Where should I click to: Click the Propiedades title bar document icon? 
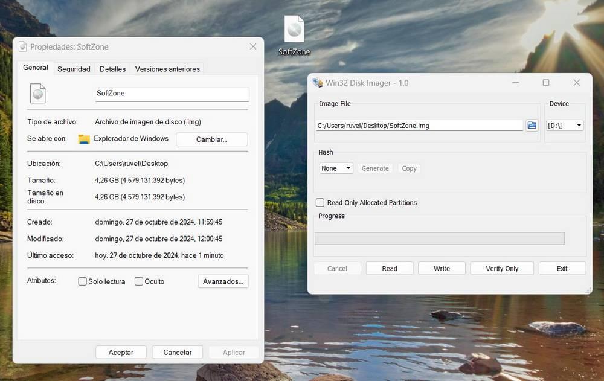[23, 46]
